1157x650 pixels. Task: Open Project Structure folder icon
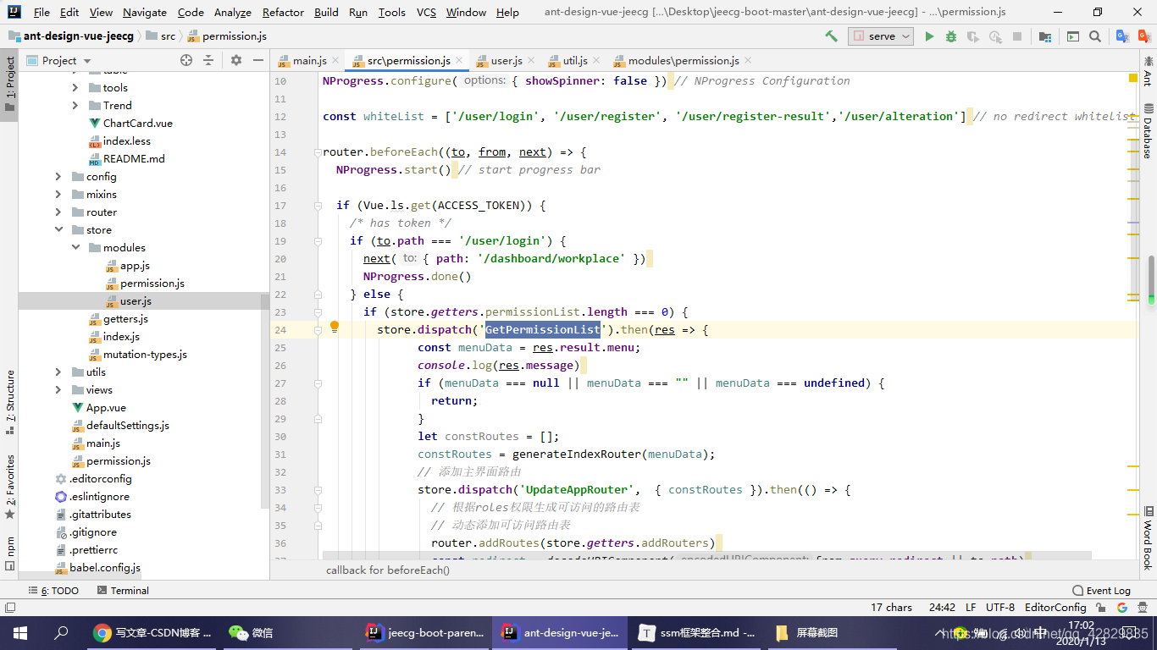point(1045,36)
